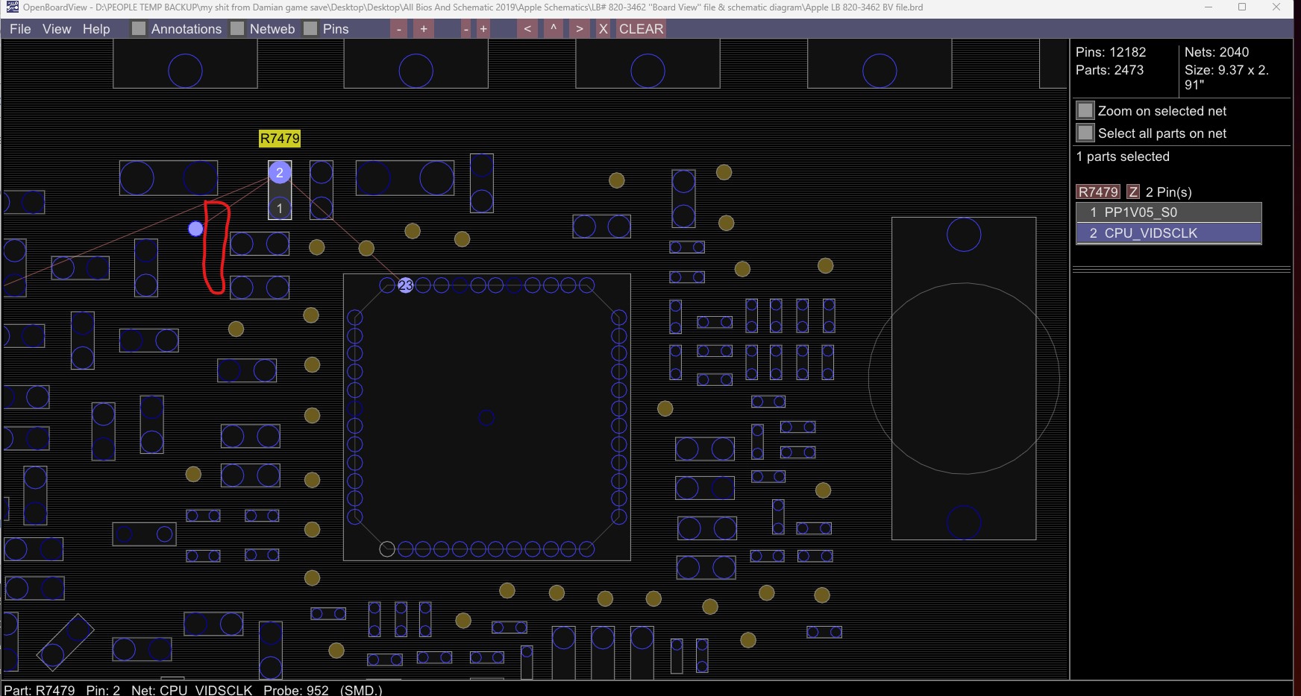Click the plus button nearest the < arrow

point(483,29)
